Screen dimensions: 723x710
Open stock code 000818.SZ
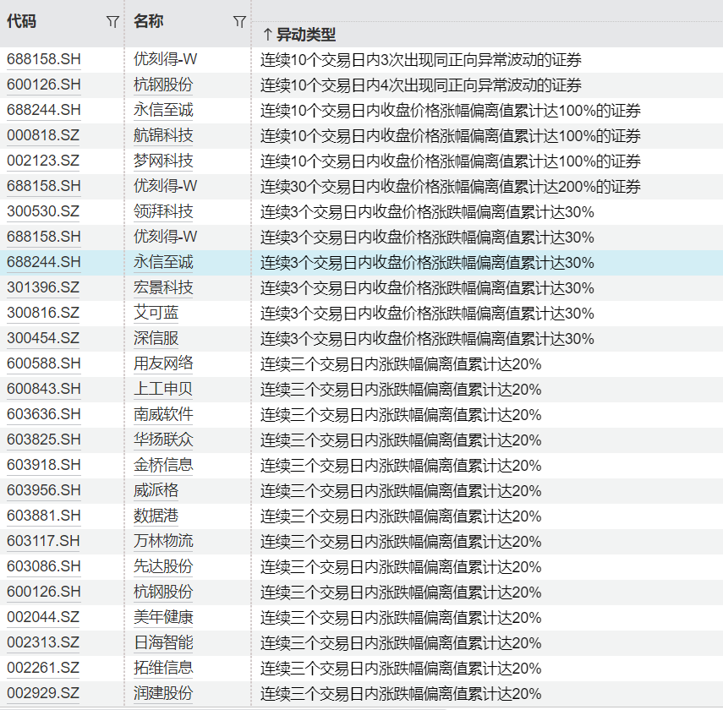click(x=43, y=135)
